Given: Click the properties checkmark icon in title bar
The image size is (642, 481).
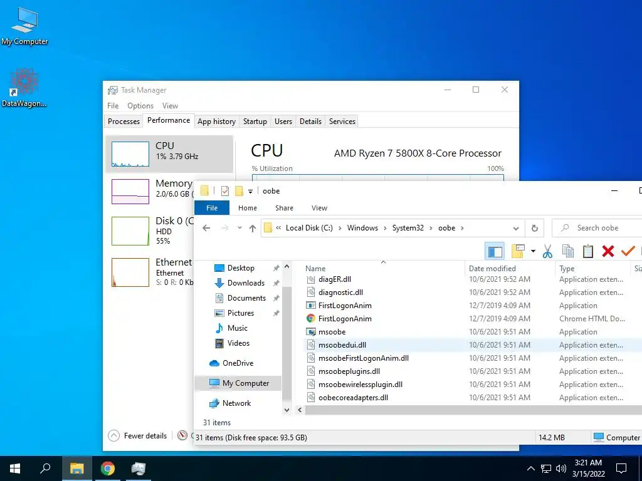Looking at the screenshot, I should click(x=225, y=190).
